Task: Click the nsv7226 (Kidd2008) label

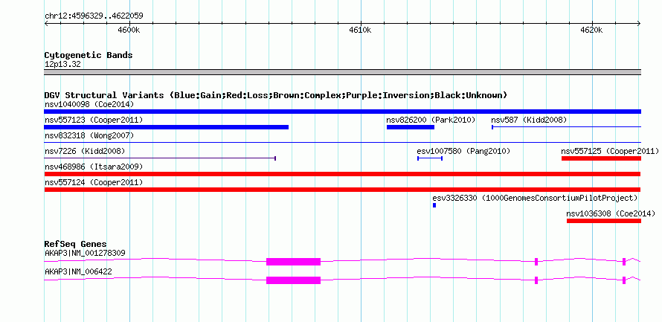Action: [85, 151]
